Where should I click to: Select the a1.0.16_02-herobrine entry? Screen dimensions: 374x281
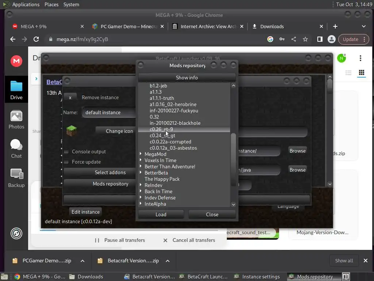pyautogui.click(x=173, y=104)
